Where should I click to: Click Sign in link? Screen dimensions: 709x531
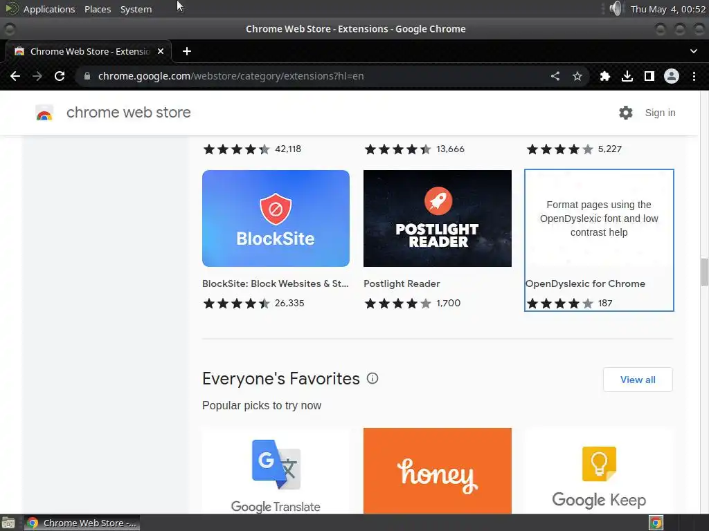660,113
